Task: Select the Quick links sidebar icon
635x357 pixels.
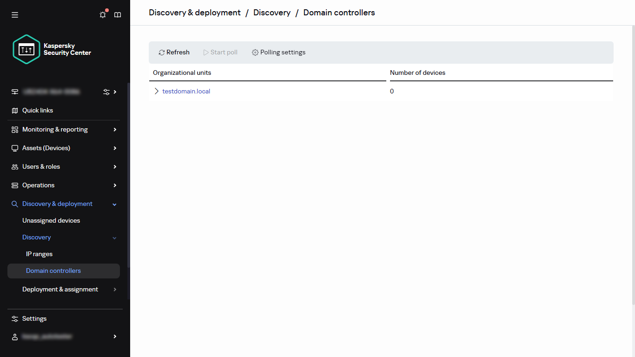Action: coord(14,110)
